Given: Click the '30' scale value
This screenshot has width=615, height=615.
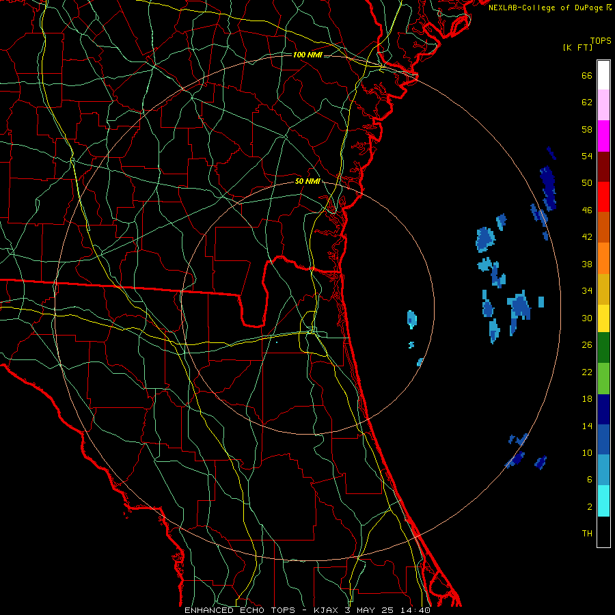Looking at the screenshot, I should pyautogui.click(x=587, y=318).
